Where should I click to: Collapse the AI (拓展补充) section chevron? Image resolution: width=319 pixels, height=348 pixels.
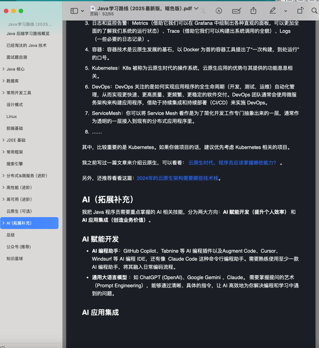(x=3, y=223)
